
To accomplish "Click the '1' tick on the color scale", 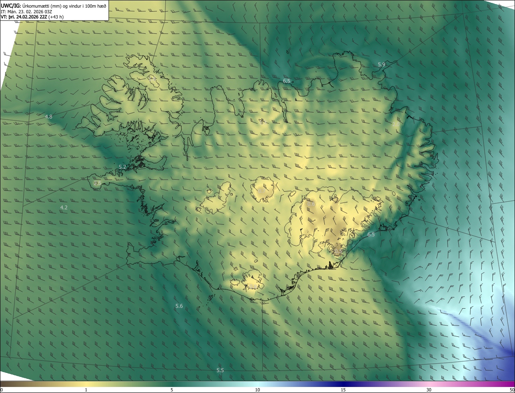I will pos(86,390).
